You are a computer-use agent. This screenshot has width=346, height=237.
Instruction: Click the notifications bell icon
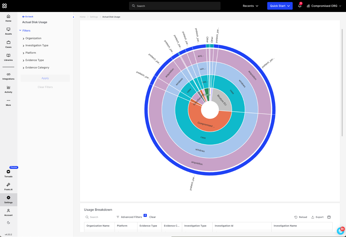[300, 6]
